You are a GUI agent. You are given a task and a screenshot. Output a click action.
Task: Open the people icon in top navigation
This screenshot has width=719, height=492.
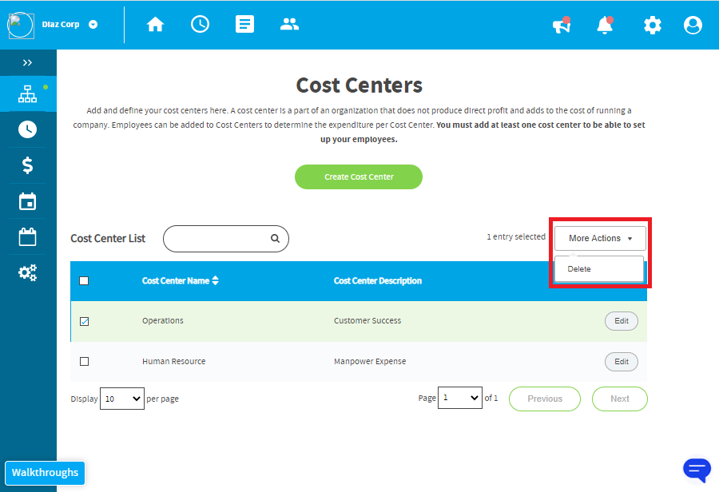(x=289, y=24)
